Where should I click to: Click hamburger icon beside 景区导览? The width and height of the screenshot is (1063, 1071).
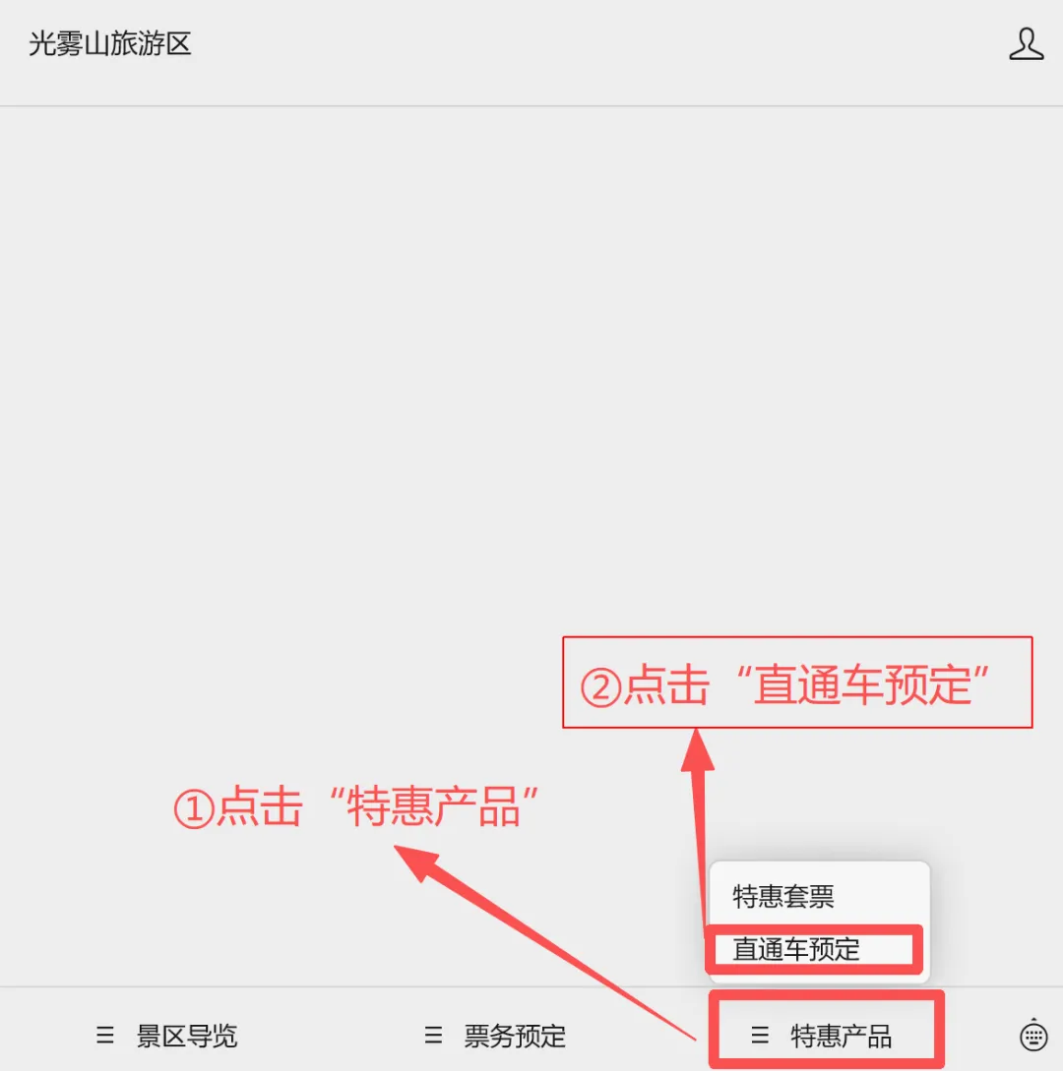104,1036
